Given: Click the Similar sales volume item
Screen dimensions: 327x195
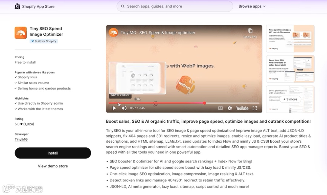Looking at the screenshot, I should click(33, 83).
